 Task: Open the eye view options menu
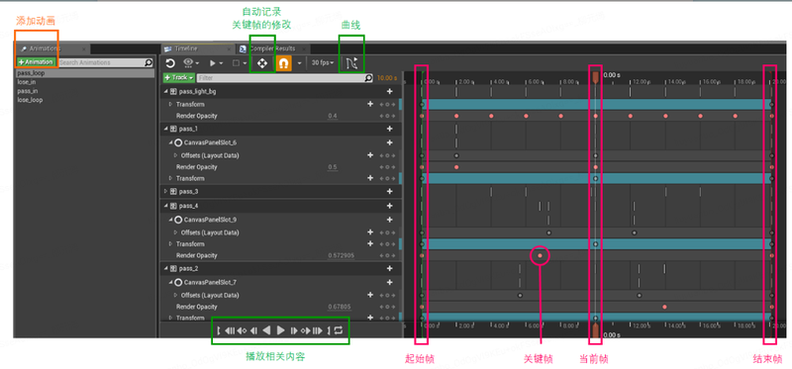coord(191,63)
